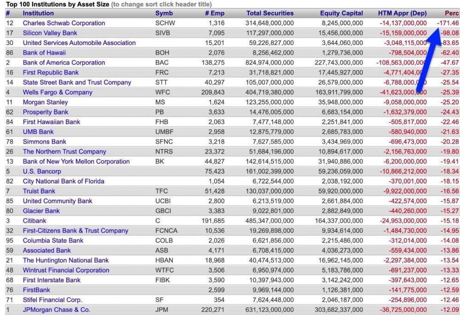Open The Huntington National Bank link
The height and width of the screenshot is (315, 460).
pos(66,260)
